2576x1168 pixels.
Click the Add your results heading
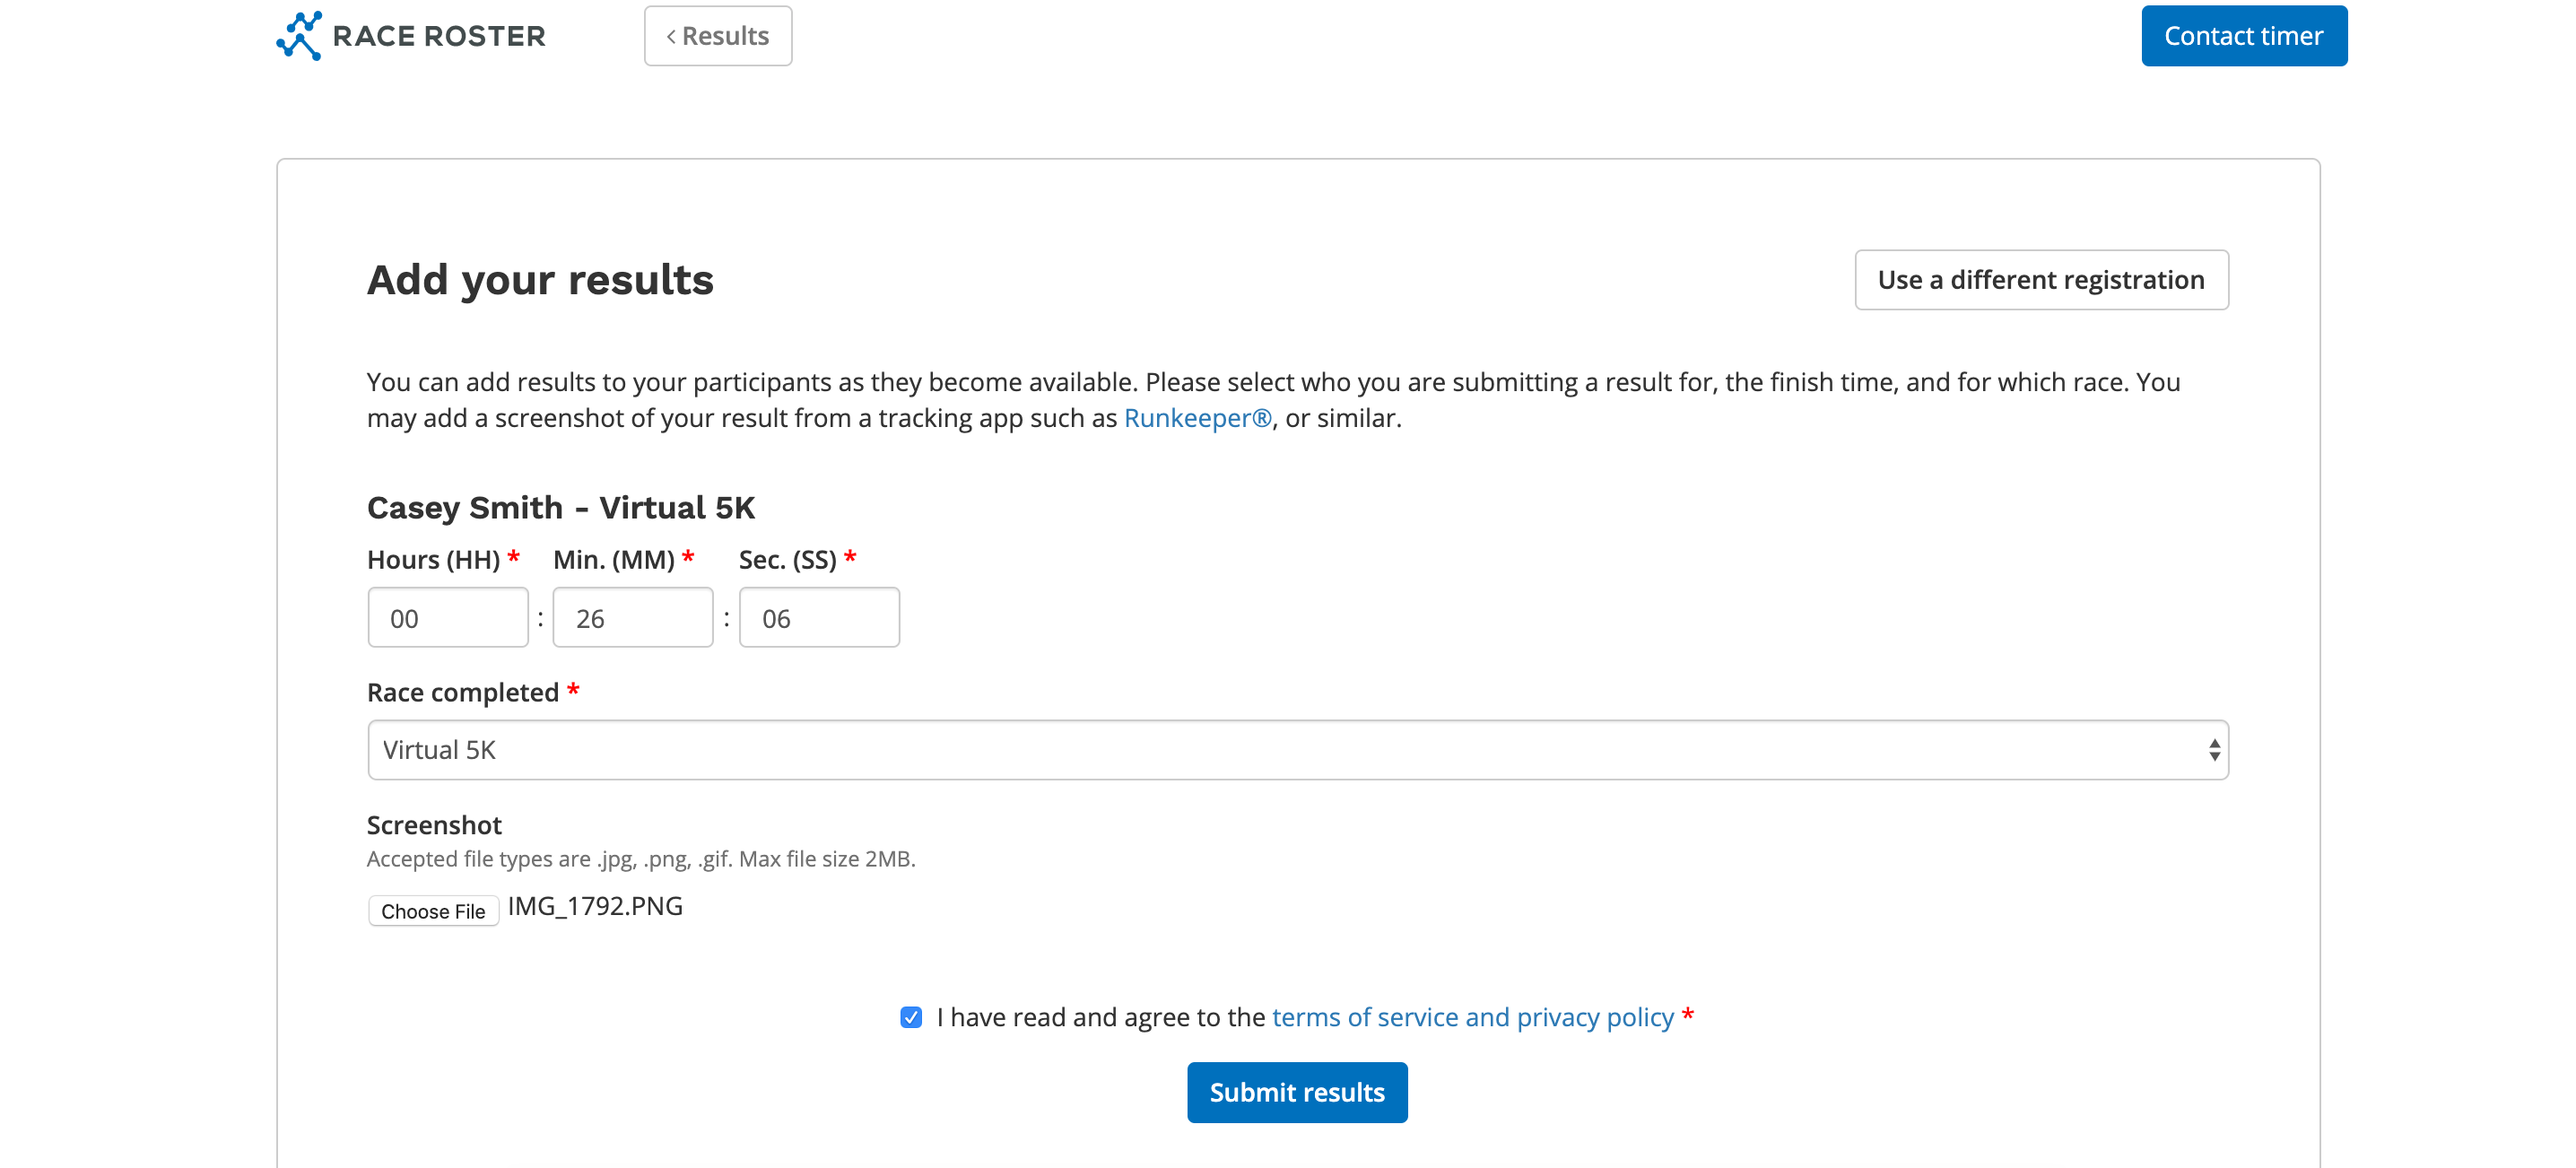click(x=540, y=280)
